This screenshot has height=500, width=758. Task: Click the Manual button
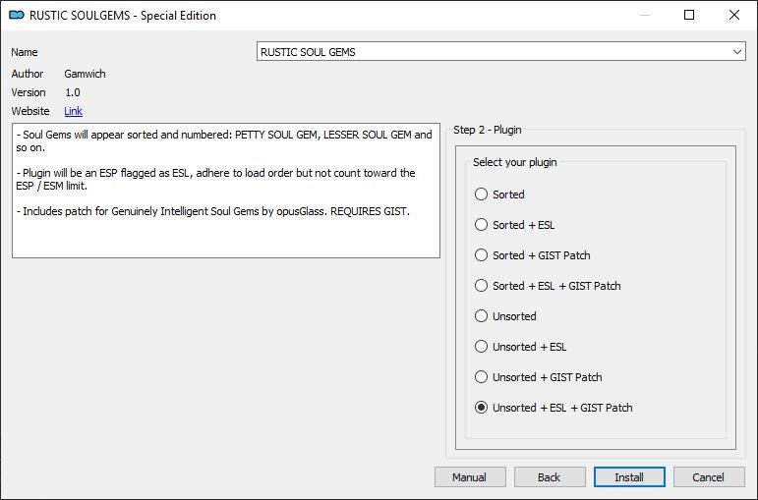pyautogui.click(x=470, y=477)
